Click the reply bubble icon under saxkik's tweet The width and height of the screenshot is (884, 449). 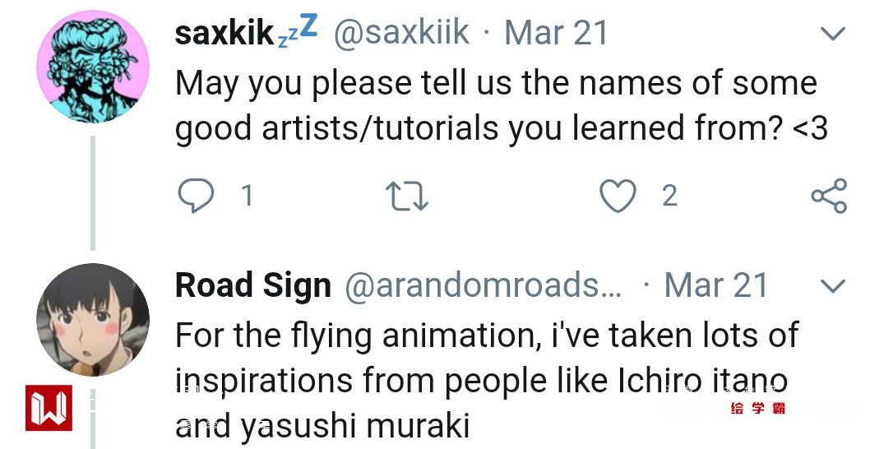coord(196,196)
